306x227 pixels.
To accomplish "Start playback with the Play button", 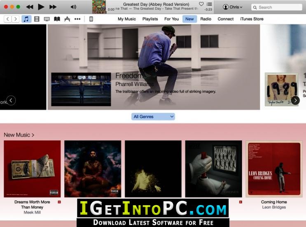I will click(x=41, y=7).
